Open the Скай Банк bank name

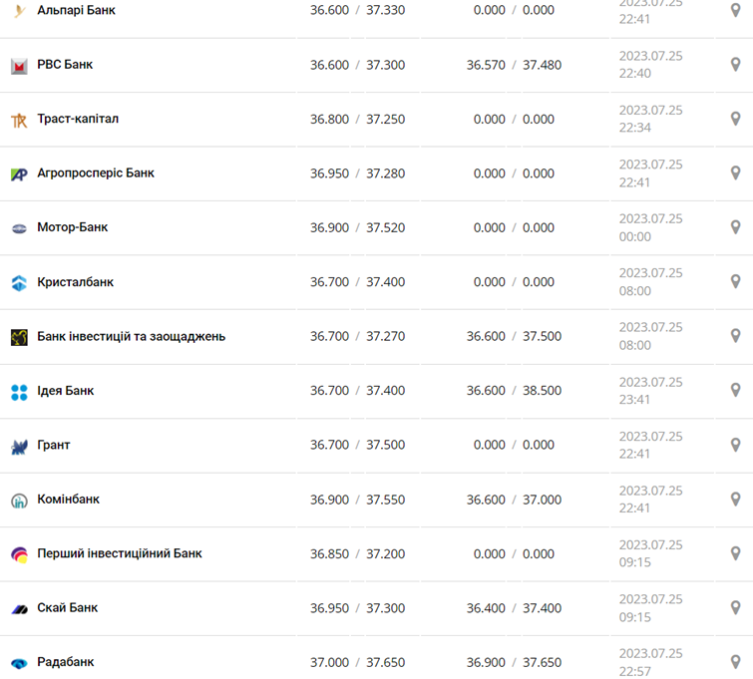coord(67,607)
